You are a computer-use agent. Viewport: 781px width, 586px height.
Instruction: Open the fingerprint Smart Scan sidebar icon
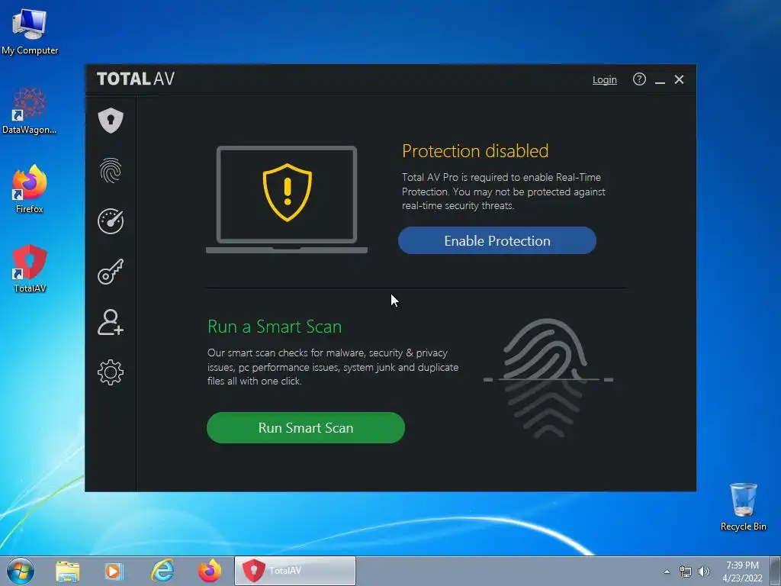(x=110, y=170)
